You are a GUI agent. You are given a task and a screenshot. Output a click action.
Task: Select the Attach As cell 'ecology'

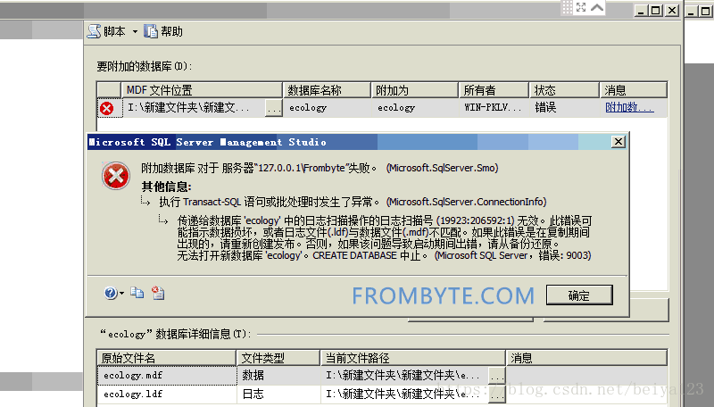click(414, 108)
